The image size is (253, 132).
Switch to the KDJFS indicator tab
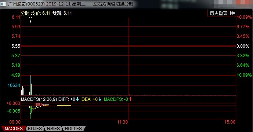coord(35,129)
